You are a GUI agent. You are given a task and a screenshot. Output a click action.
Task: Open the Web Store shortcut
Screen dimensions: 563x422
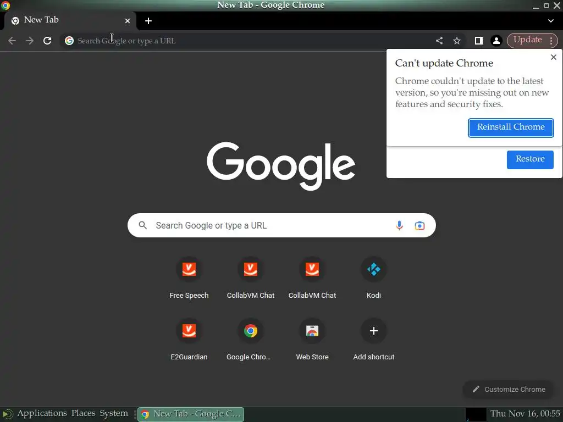(x=312, y=340)
